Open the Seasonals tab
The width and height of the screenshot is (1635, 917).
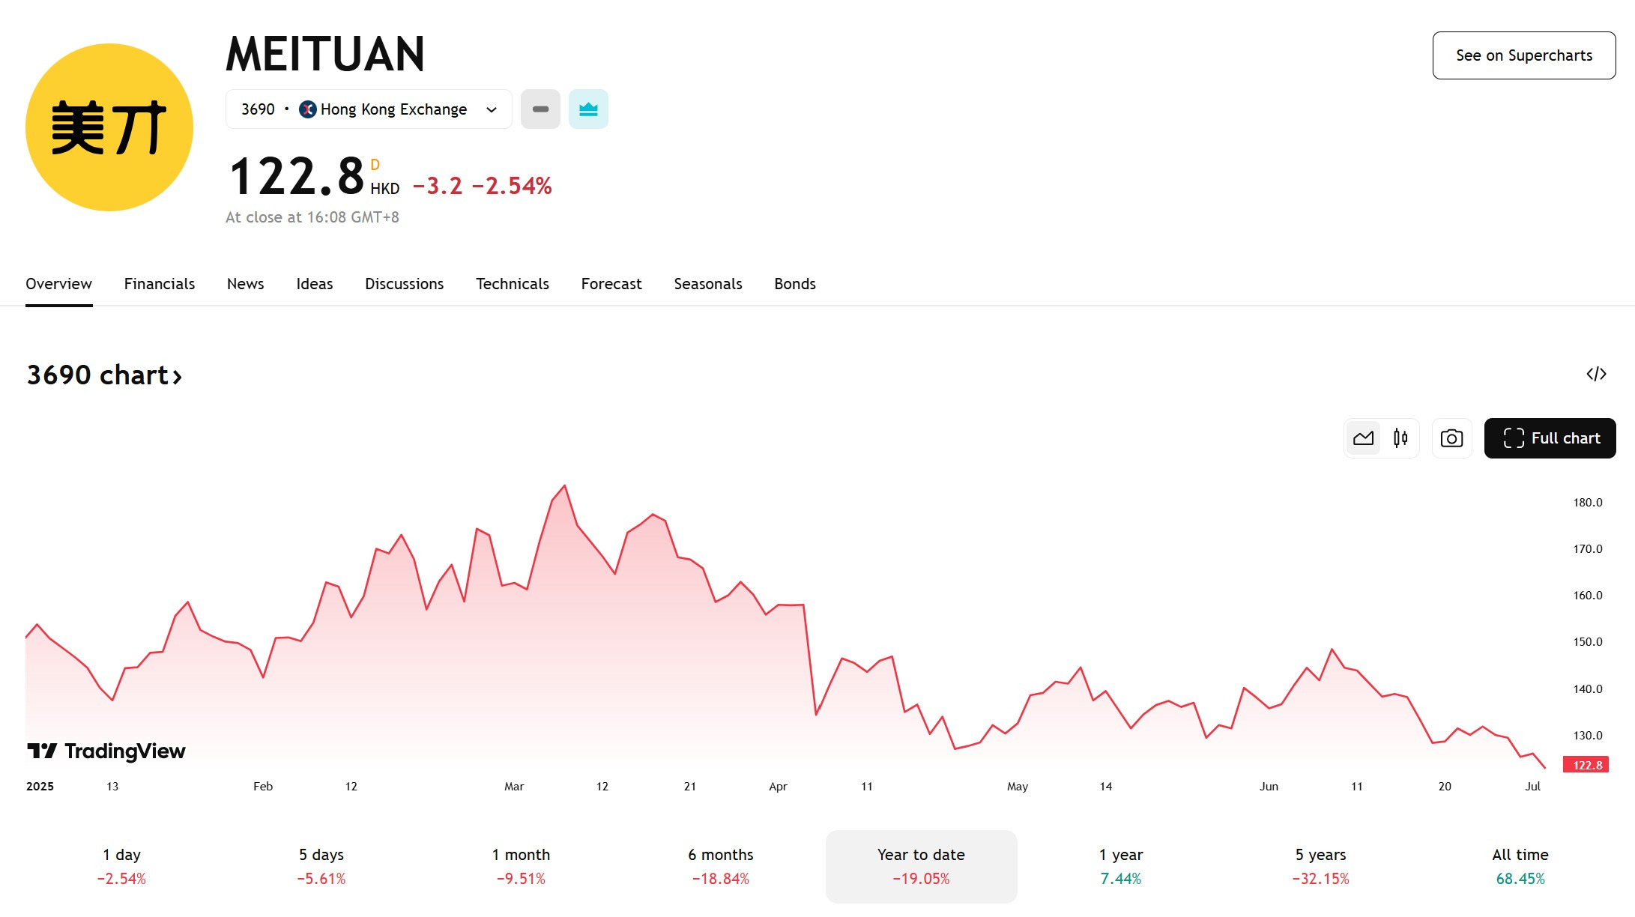click(x=708, y=284)
